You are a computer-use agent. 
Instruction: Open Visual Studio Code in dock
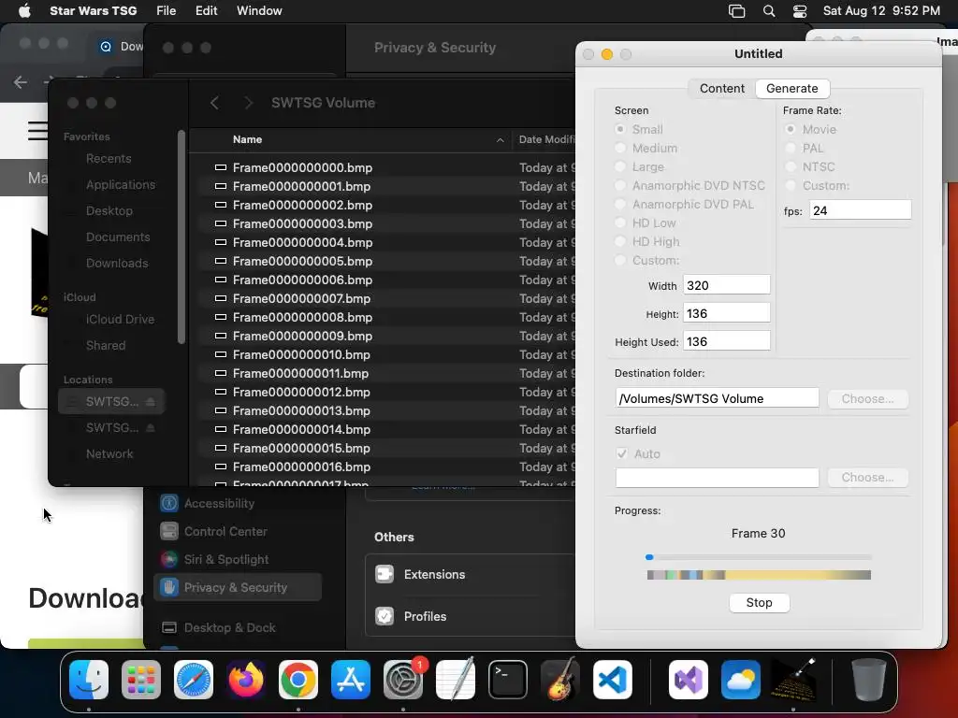coord(612,680)
